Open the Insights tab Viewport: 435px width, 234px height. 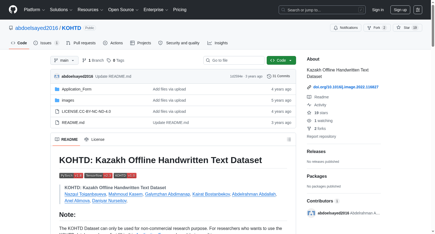[x=217, y=43]
